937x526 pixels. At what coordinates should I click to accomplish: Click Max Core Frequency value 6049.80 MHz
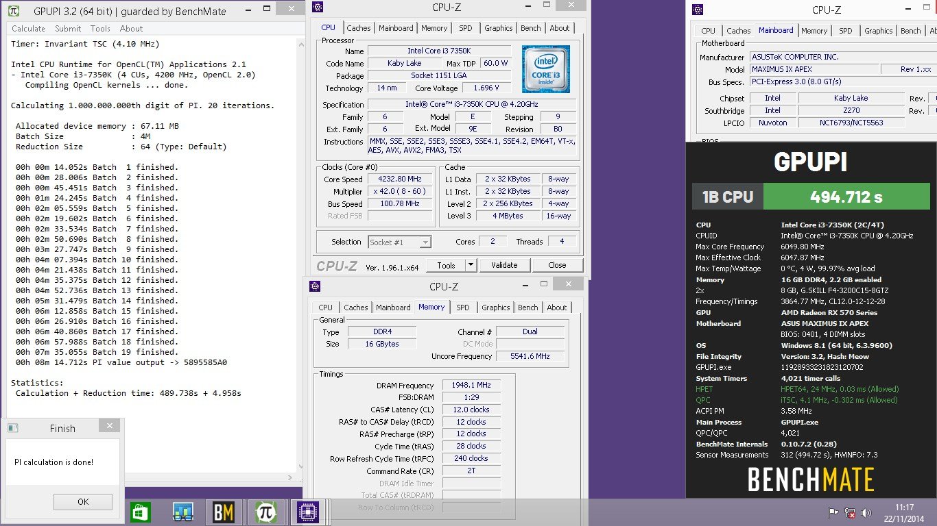803,247
